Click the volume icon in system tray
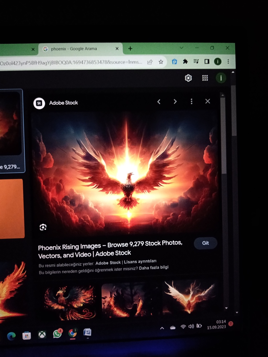The width and height of the screenshot is (268, 357). (x=191, y=326)
